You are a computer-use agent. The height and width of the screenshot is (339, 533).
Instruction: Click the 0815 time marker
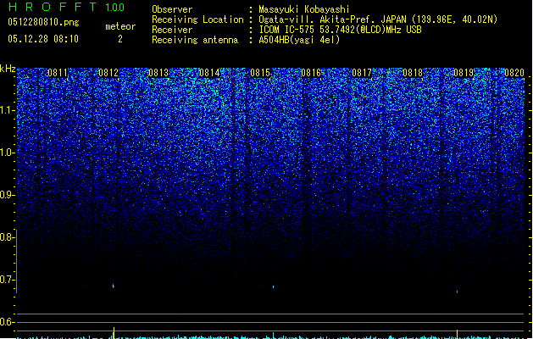point(260,72)
